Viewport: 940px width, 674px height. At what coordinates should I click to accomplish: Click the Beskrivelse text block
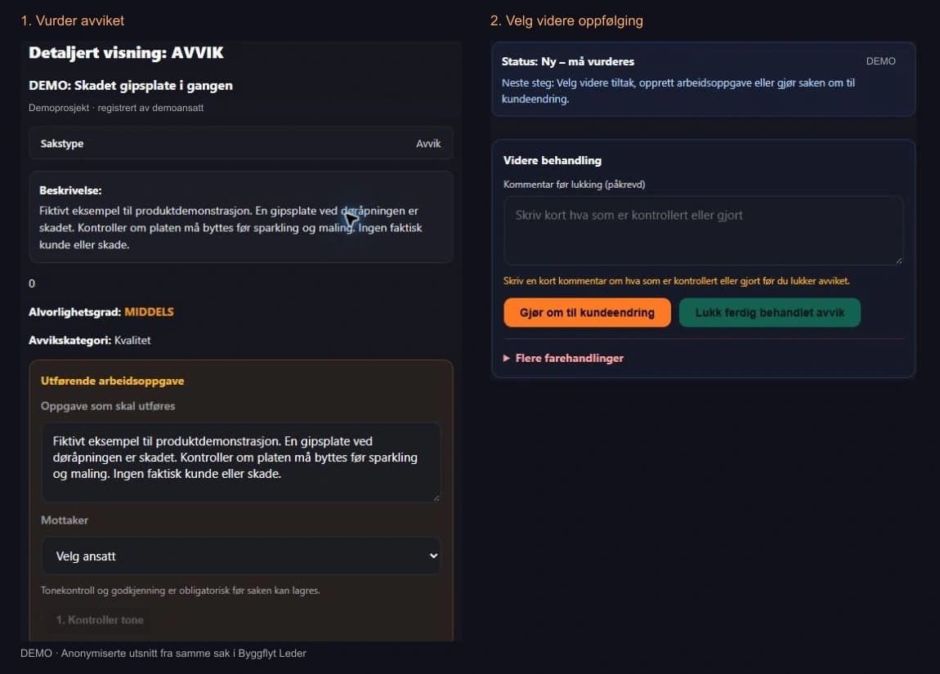tap(241, 217)
